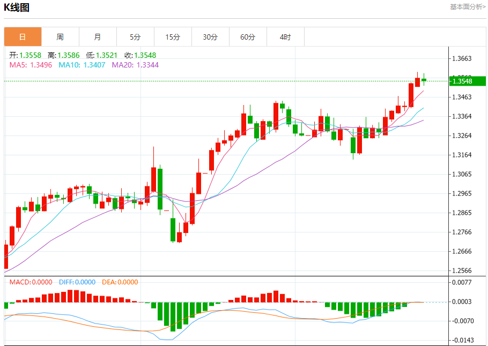This screenshot has width=488, height=346.
Task: Switch to the 月 monthly tab
Action: click(98, 36)
